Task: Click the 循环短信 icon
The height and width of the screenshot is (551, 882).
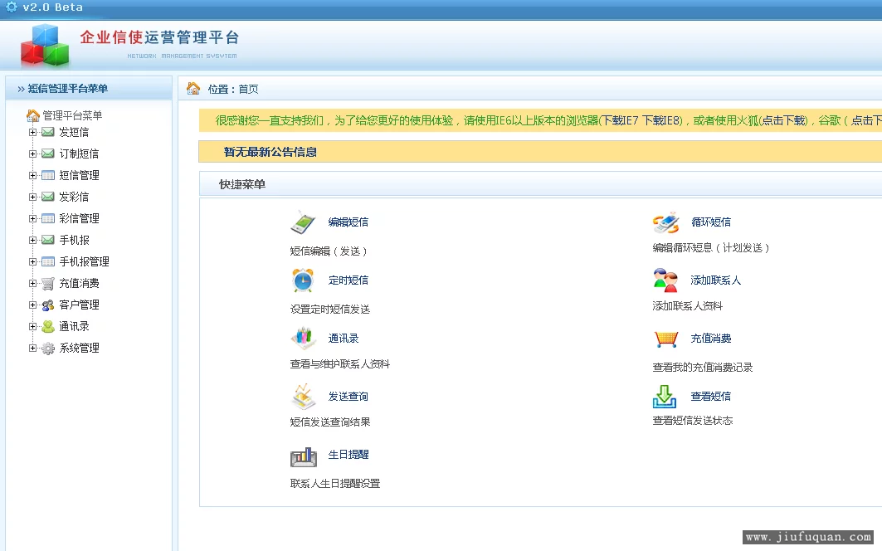Action: tap(665, 222)
